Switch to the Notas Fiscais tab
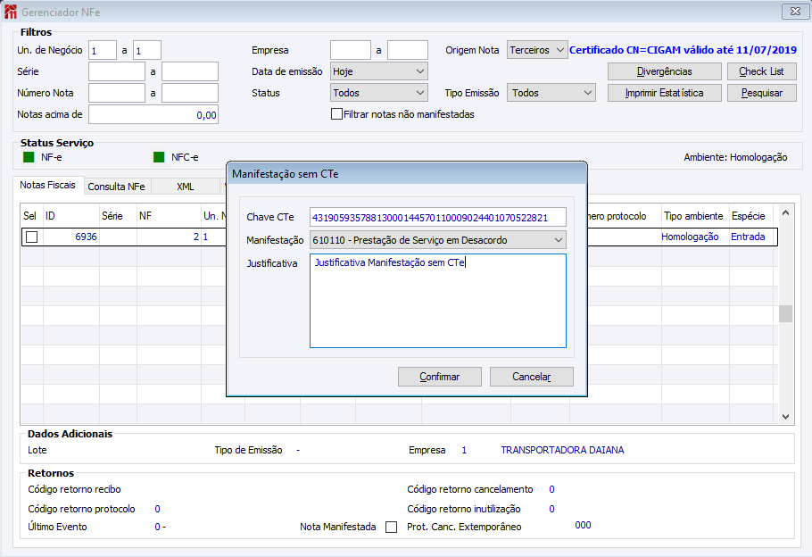 pyautogui.click(x=47, y=185)
